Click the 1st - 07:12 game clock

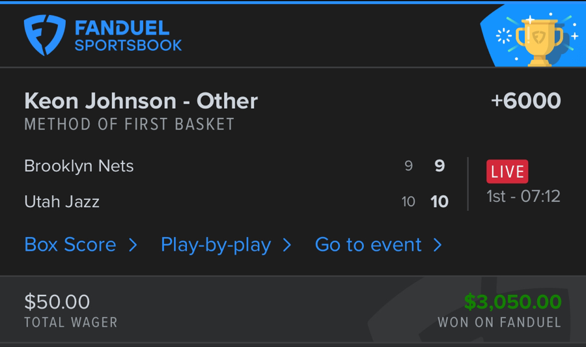[x=523, y=197]
